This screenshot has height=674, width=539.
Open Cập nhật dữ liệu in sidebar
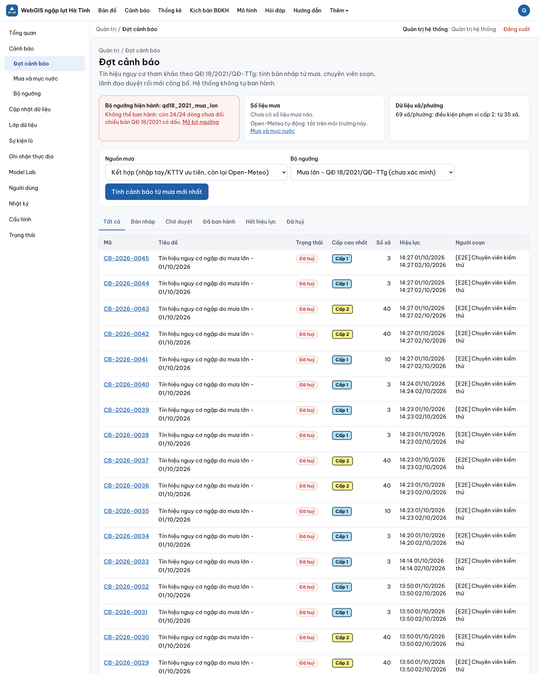coord(45,109)
